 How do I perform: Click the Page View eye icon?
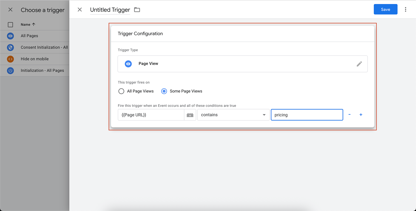(128, 64)
